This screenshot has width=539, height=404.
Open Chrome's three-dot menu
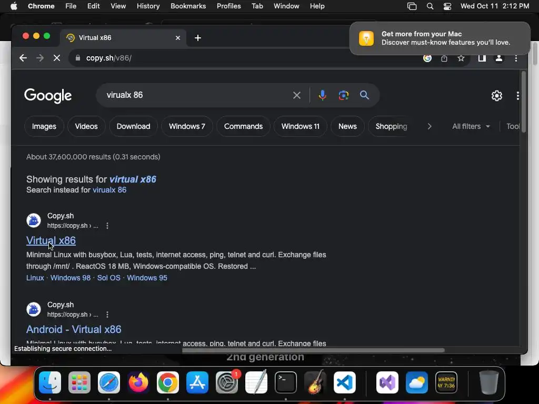click(516, 58)
